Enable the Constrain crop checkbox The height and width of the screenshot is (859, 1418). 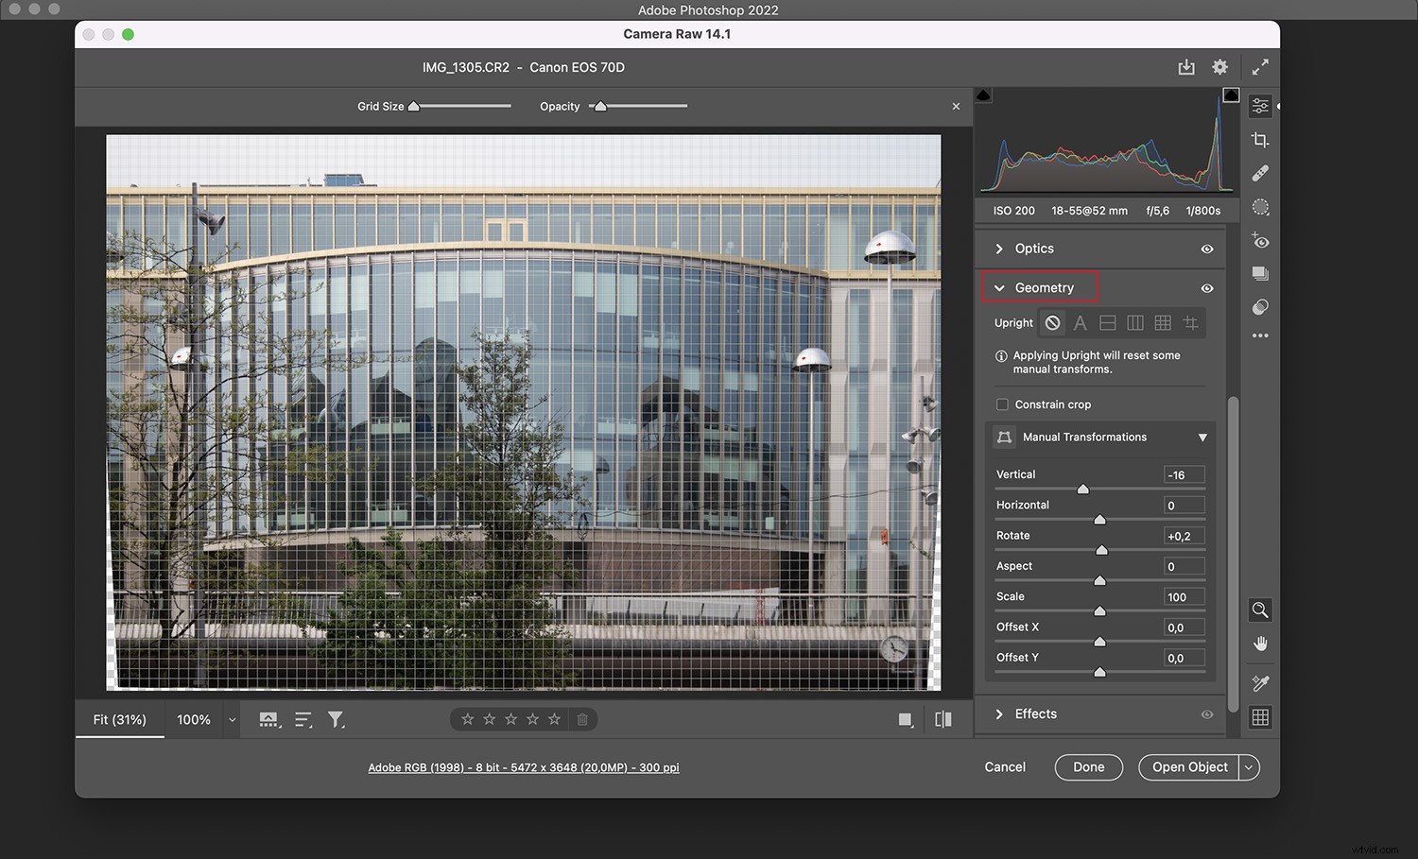(x=1002, y=404)
